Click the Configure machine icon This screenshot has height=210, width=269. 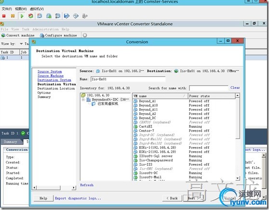42,36
